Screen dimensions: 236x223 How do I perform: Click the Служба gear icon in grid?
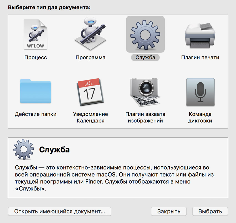point(145,34)
